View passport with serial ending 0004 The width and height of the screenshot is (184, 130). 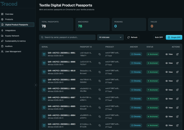(x=169, y=117)
